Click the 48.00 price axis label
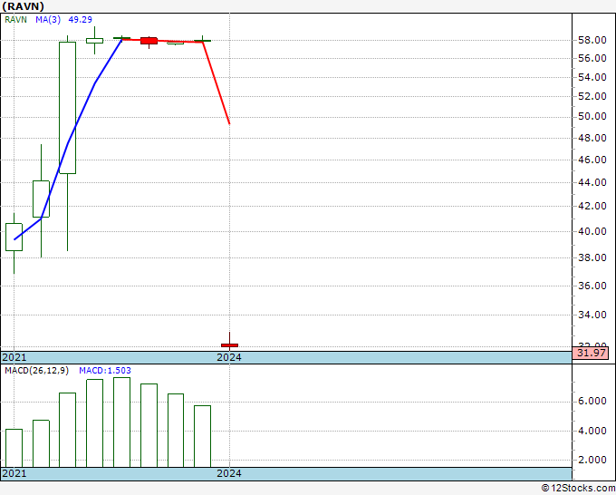This screenshot has height=495, width=616. click(592, 138)
